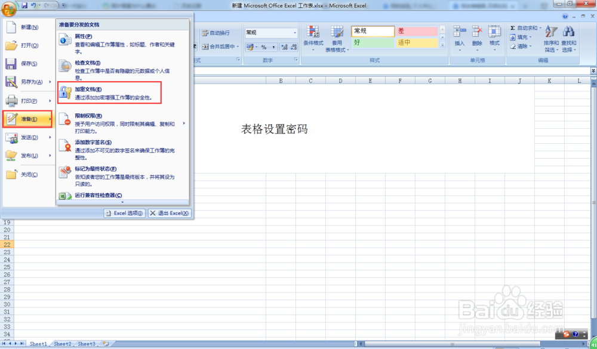Image resolution: width=597 pixels, height=349 pixels.
Task: Click the Fill (填充) icon
Action: (512, 38)
